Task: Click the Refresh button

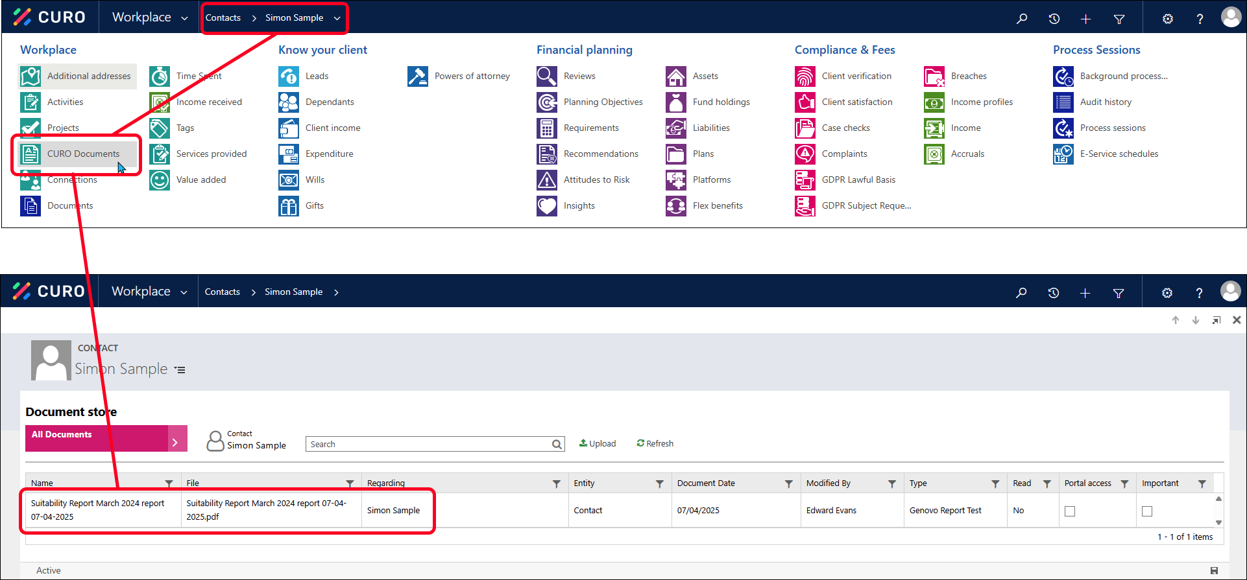Action: pos(655,443)
